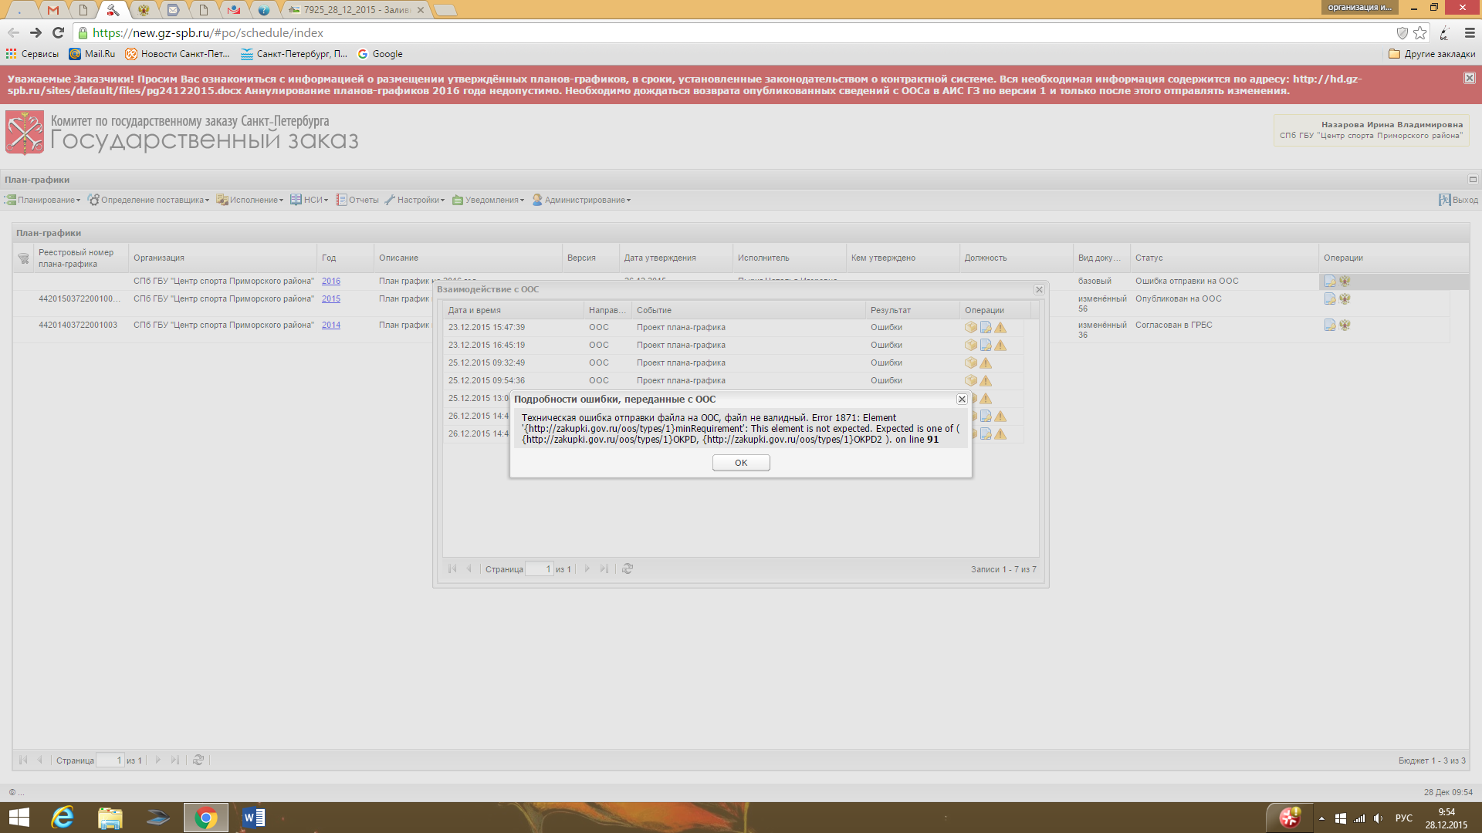Click the document icon in the 2014 plan row
Image resolution: width=1482 pixels, height=833 pixels.
pos(1330,325)
